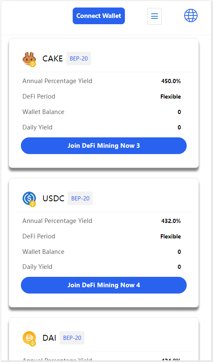Viewport: 213px width, 362px height.
Task: Select the BEP-20 tag beside USDC
Action: 80,198
